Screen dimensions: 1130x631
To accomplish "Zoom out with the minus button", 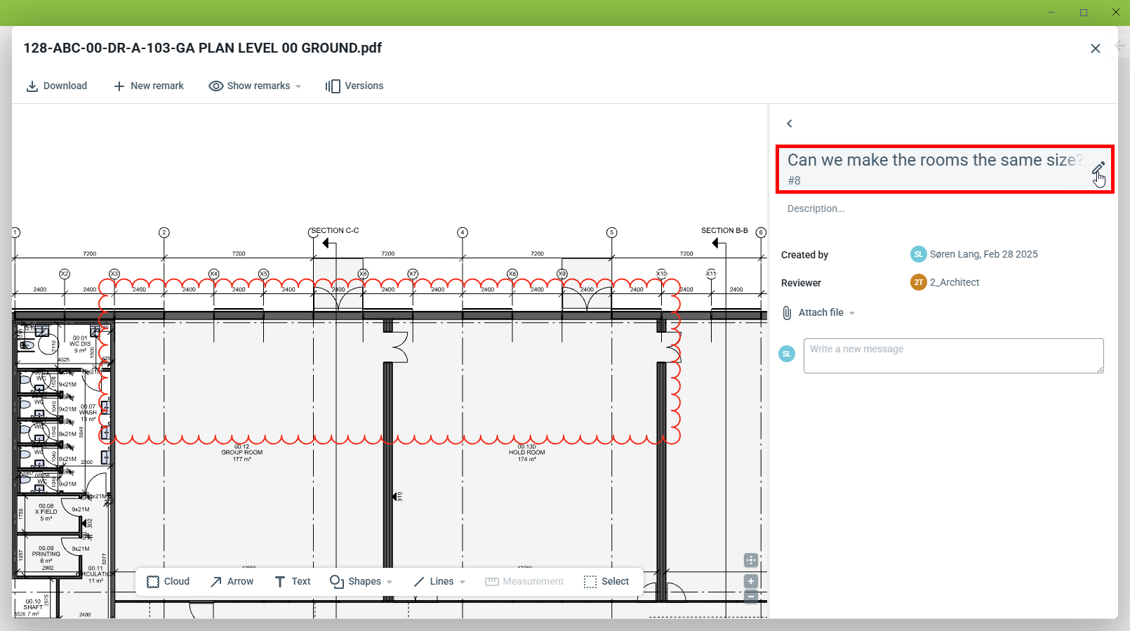I will [751, 597].
